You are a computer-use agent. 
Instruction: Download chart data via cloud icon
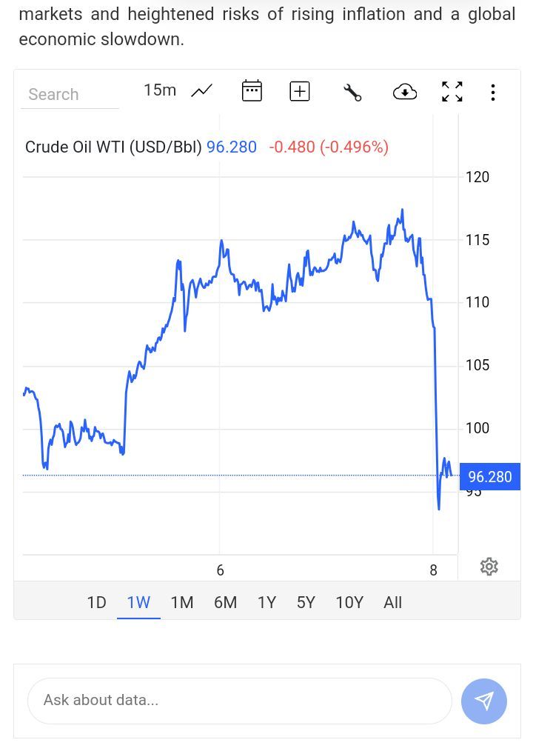pos(405,92)
